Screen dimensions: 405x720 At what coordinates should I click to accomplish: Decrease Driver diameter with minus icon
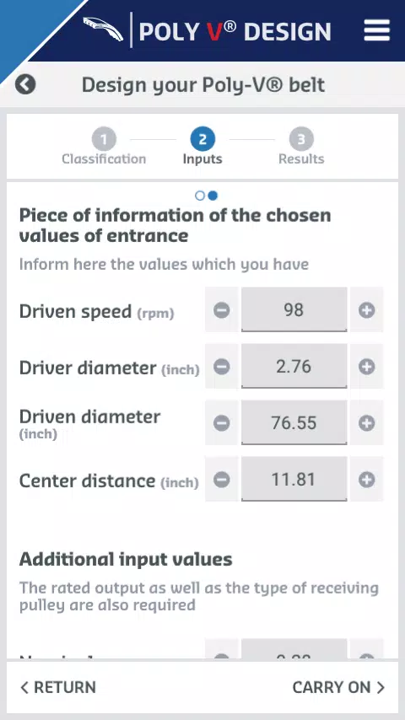pyautogui.click(x=222, y=367)
